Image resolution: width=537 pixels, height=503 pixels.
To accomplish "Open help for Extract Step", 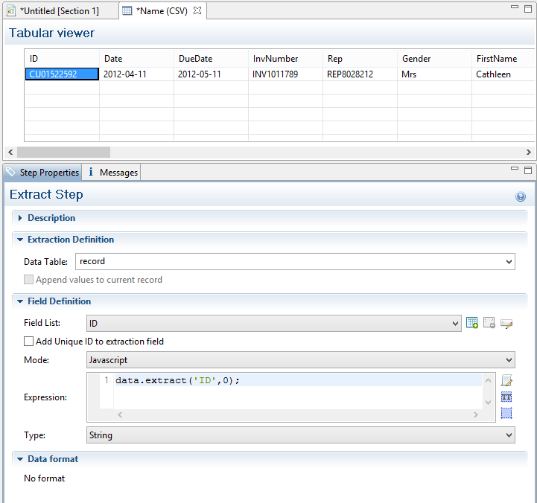I will point(521,196).
